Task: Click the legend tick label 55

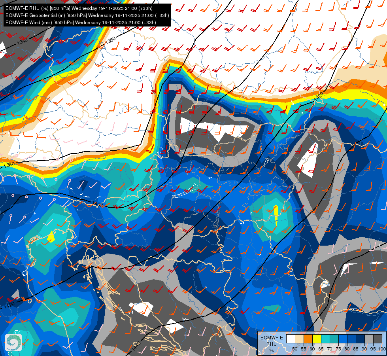Action: [x=303, y=349]
